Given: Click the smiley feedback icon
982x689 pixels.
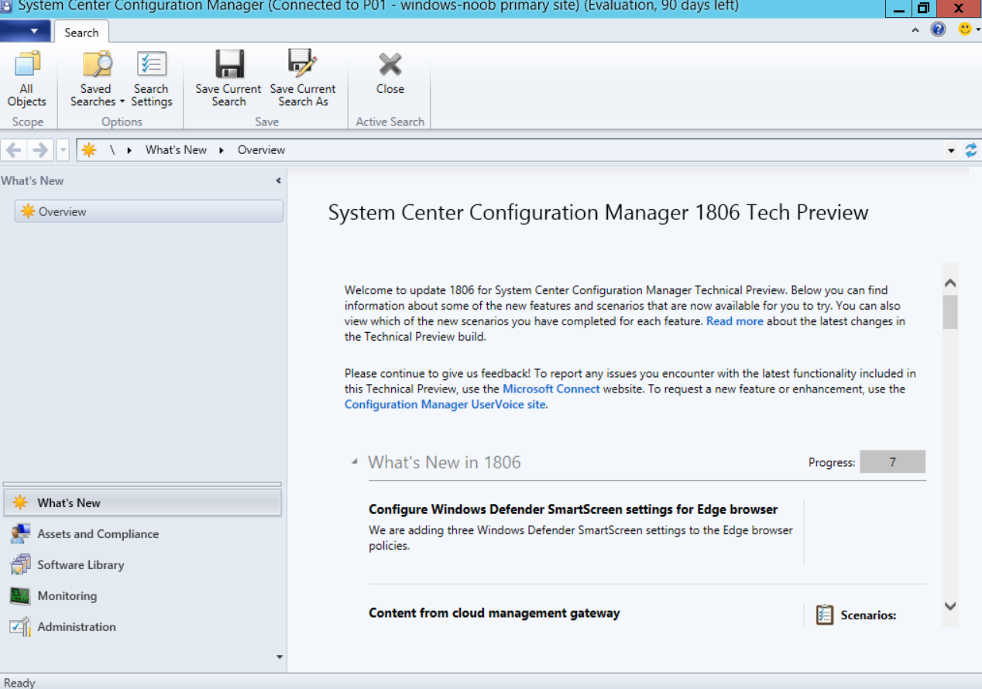Looking at the screenshot, I should click(x=965, y=29).
